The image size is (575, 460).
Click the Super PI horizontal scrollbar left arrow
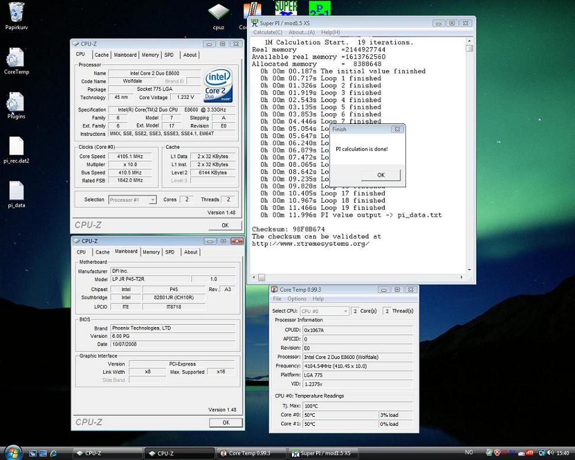point(254,278)
